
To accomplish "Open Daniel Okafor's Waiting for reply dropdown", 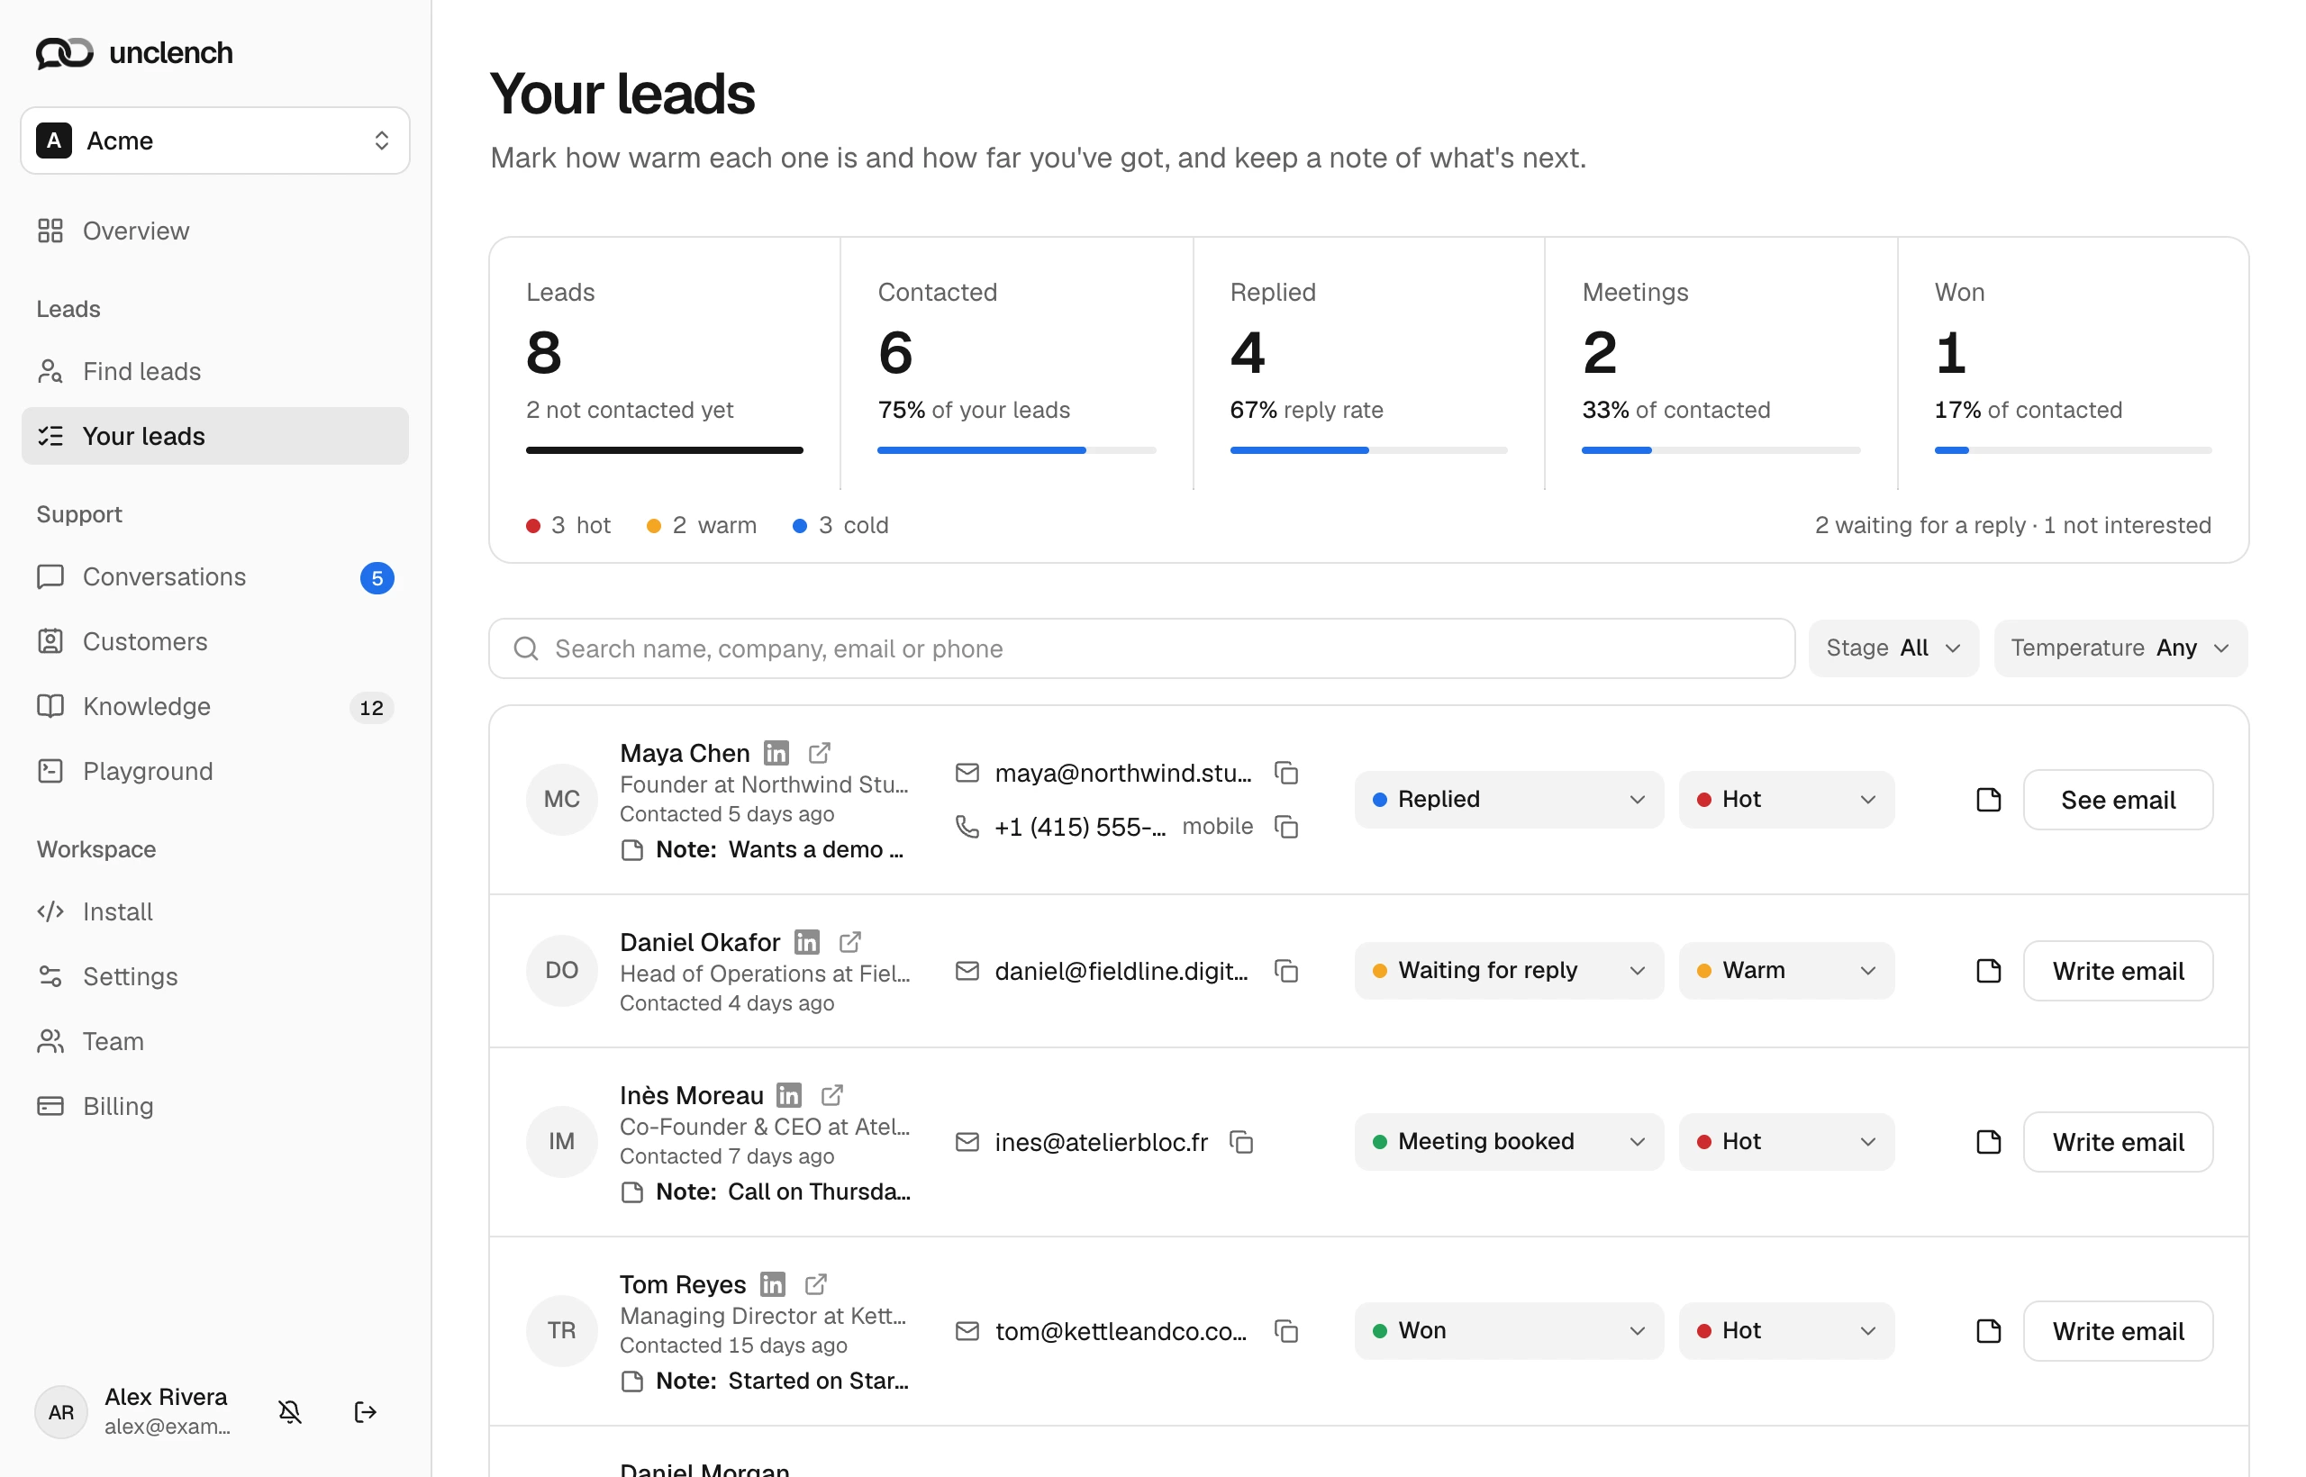I will point(1508,971).
